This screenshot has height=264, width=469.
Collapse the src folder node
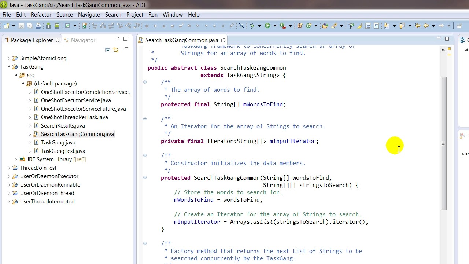16,75
